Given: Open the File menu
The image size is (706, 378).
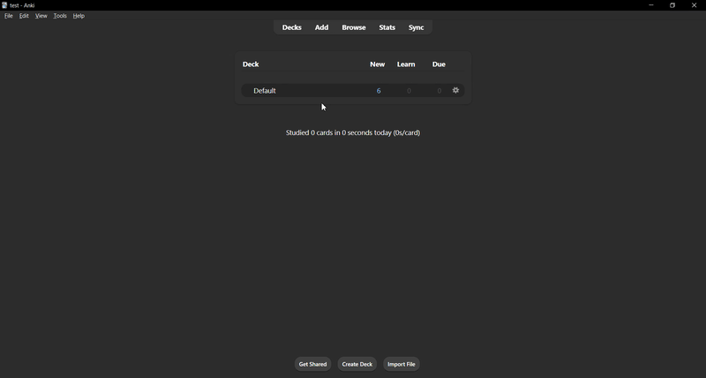Looking at the screenshot, I should coord(9,16).
